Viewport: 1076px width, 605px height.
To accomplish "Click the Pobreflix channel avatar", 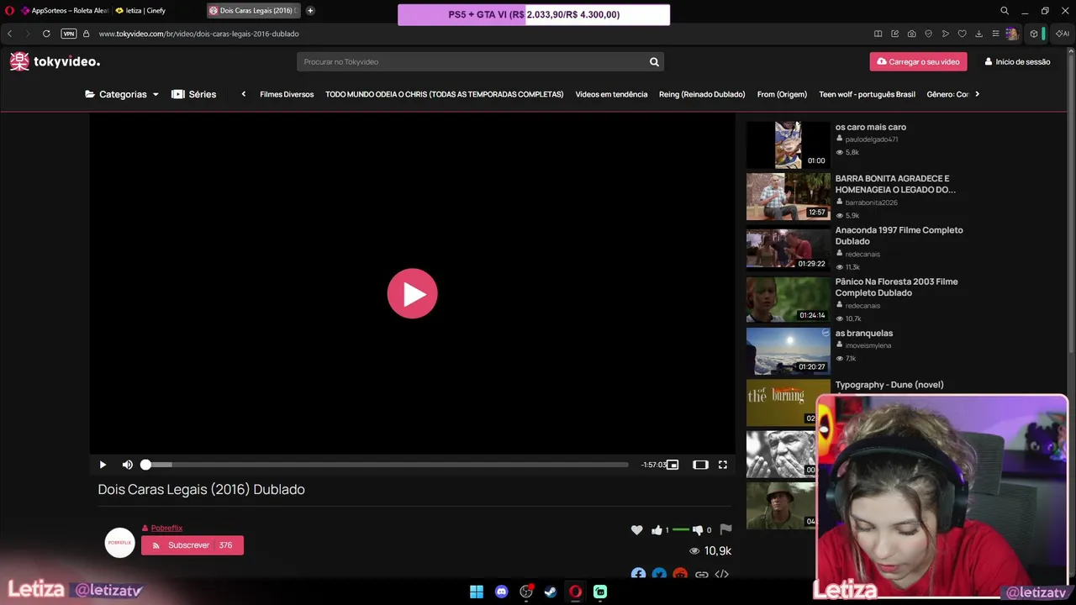I will click(119, 543).
